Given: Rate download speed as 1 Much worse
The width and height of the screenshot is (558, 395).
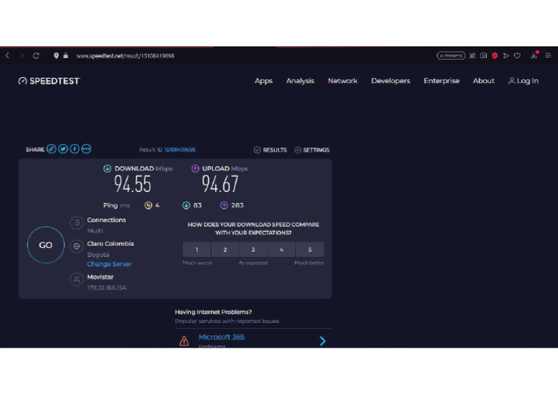Looking at the screenshot, I should pos(197,250).
